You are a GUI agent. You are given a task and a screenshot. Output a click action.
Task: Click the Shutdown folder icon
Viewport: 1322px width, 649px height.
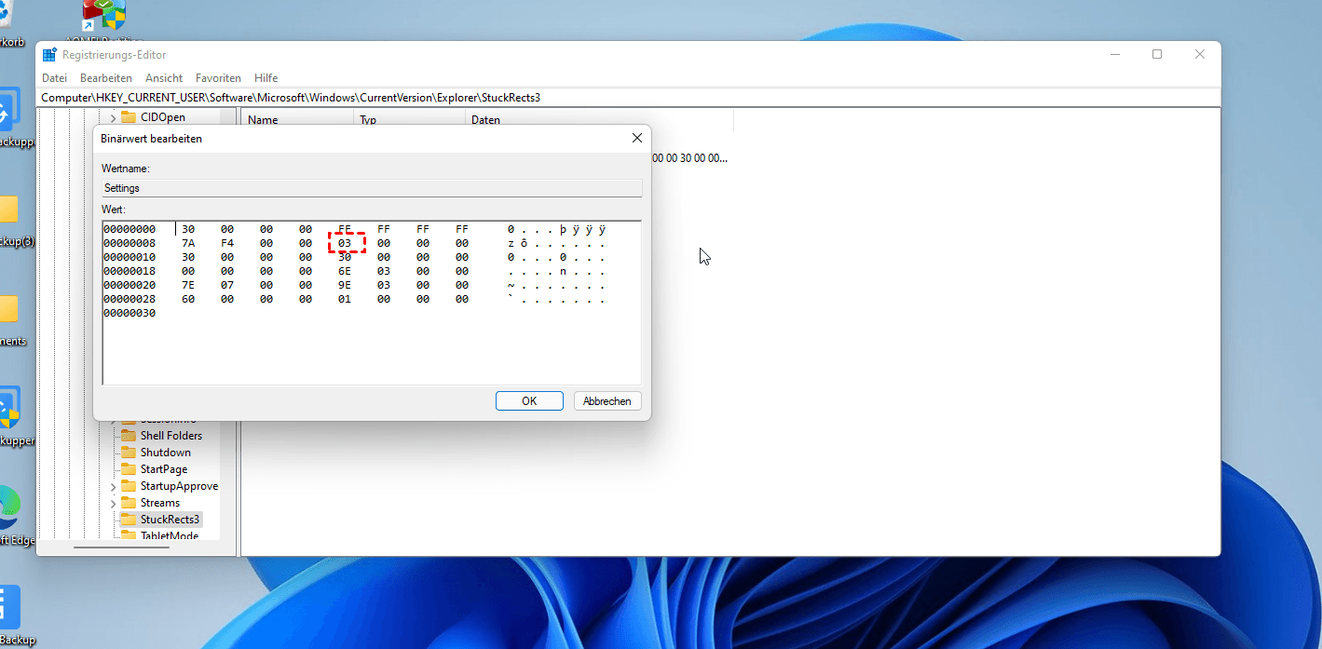(x=129, y=453)
